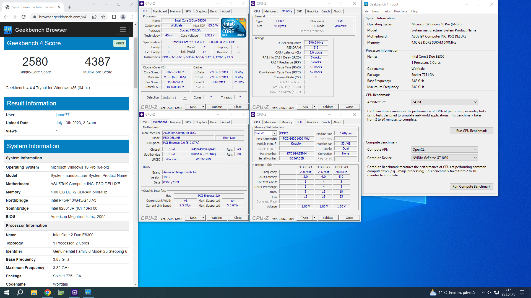Expand Tools dropdown arrow in Memory tab window
This screenshot has width=531, height=298.
314,107
